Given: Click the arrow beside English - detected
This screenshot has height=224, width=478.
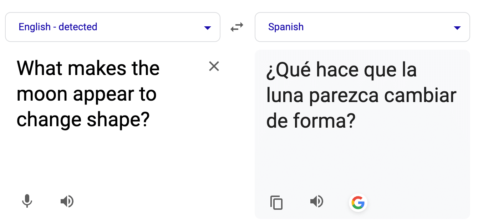Looking at the screenshot, I should [x=208, y=28].
